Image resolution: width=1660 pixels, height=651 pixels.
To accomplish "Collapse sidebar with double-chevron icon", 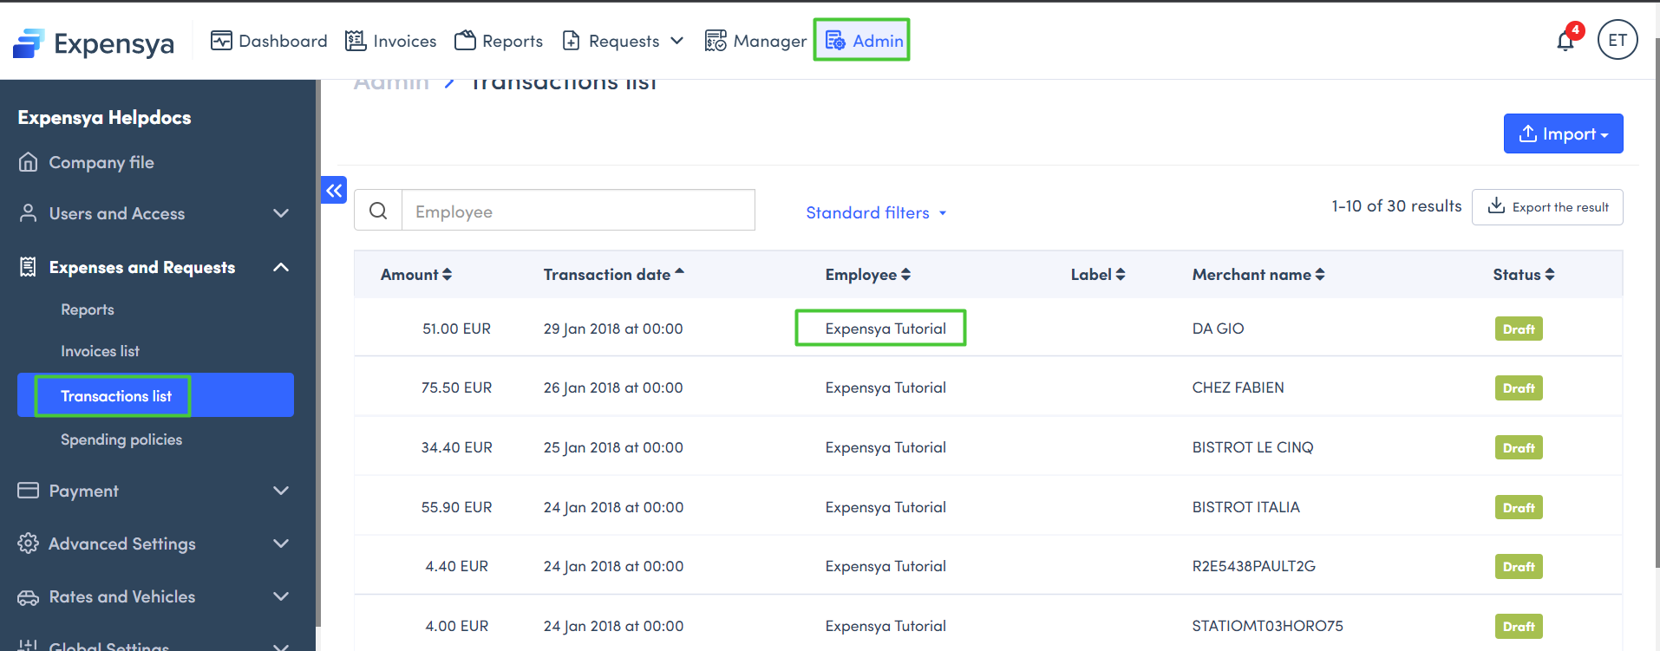I will (x=334, y=191).
